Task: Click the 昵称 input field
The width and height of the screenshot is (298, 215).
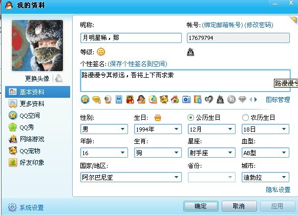Action: 131,38
